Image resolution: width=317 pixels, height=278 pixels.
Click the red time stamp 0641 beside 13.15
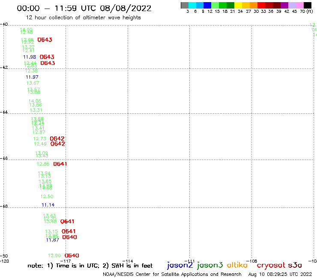69,231
